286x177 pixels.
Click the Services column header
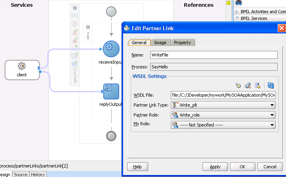click(22, 5)
